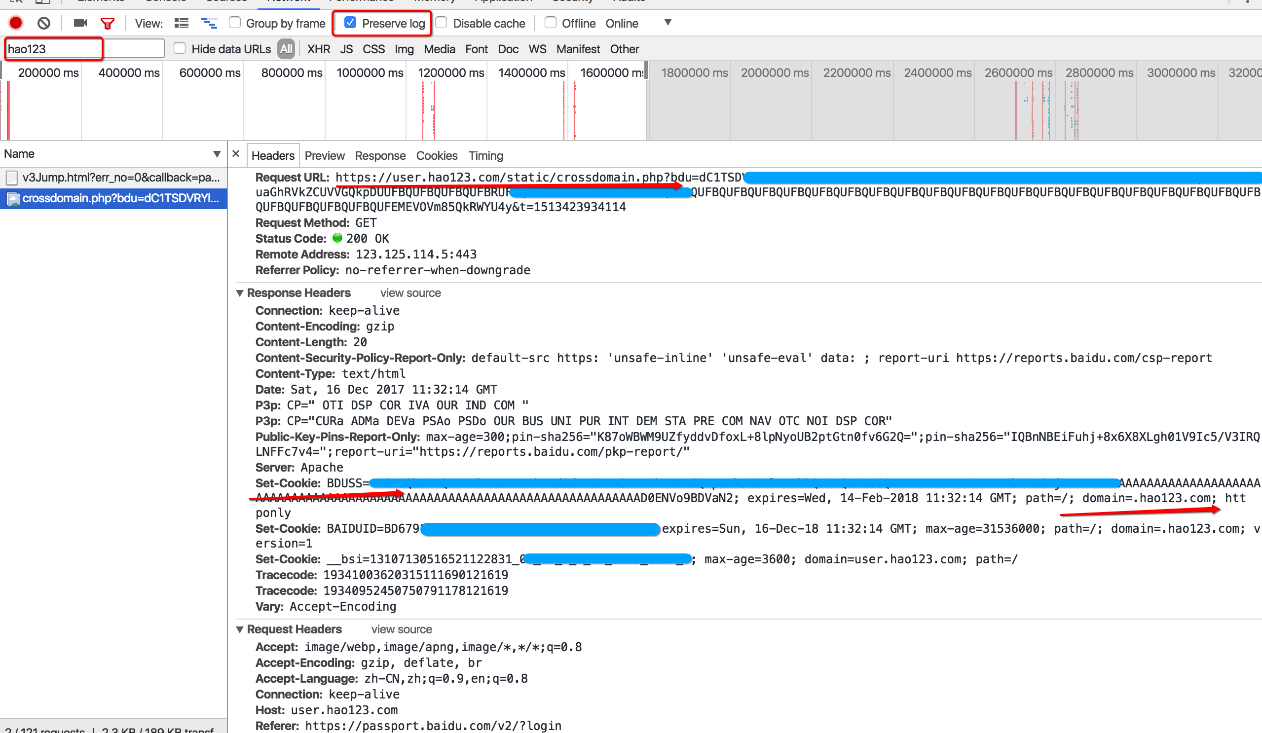Select the v3Jump.html request row
1262x733 pixels.
tap(113, 177)
